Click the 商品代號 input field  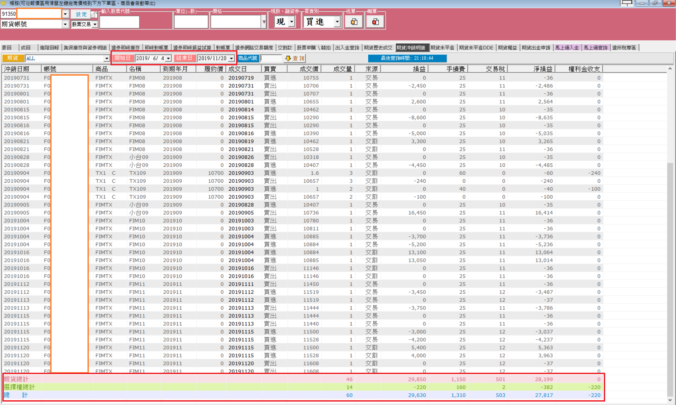tap(271, 58)
